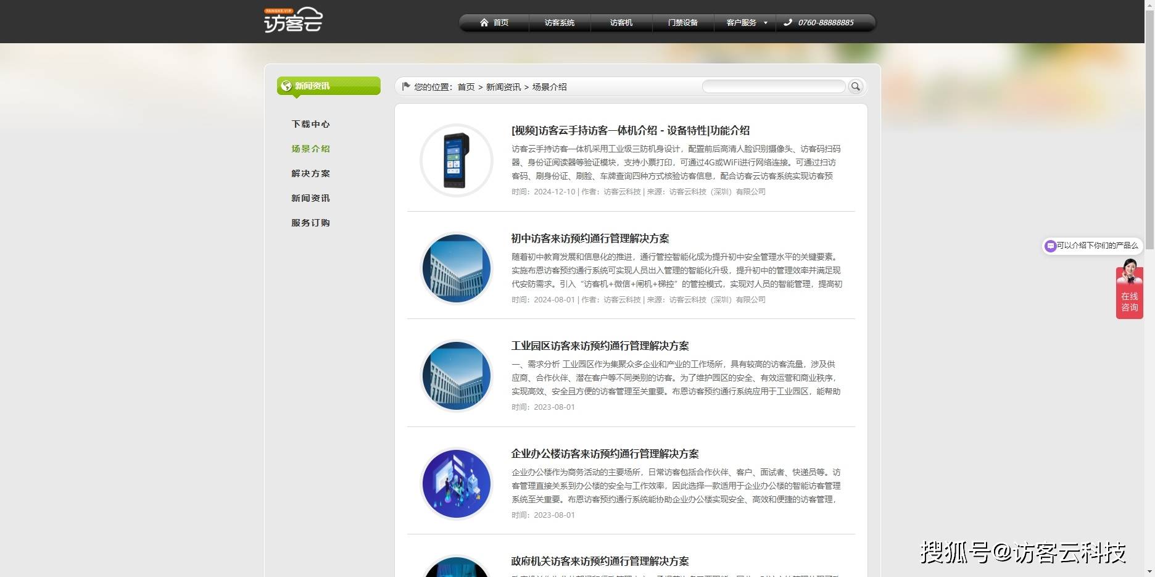
Task: Click the handheld visitor device thumbnail
Action: point(457,160)
